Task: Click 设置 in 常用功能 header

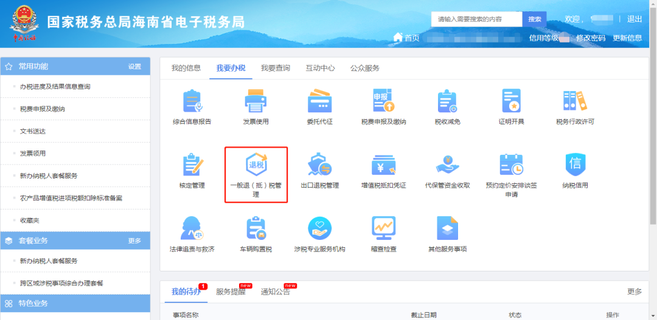Action: coord(134,67)
